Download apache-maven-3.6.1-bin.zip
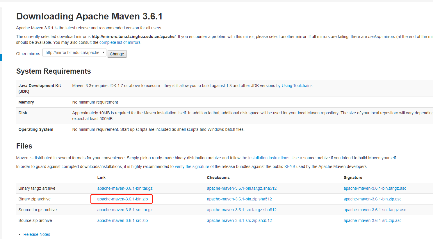The width and height of the screenshot is (433, 239). 122,199
